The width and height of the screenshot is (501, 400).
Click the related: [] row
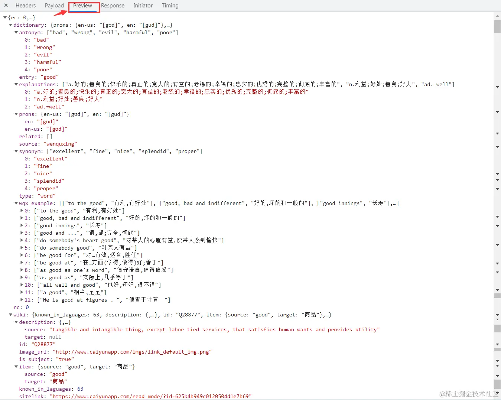click(x=36, y=136)
